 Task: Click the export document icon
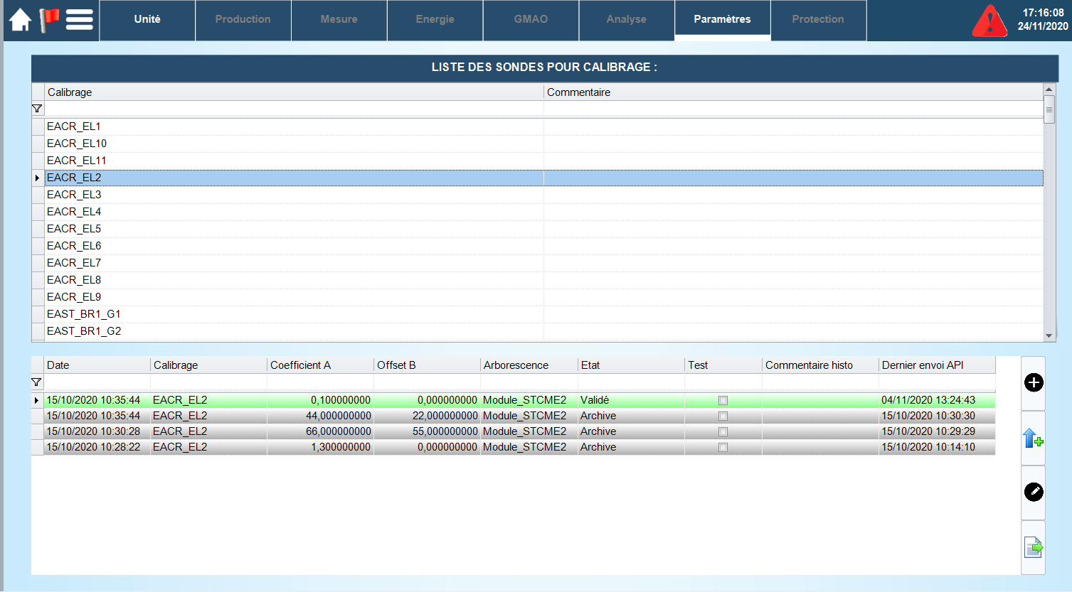click(1033, 547)
